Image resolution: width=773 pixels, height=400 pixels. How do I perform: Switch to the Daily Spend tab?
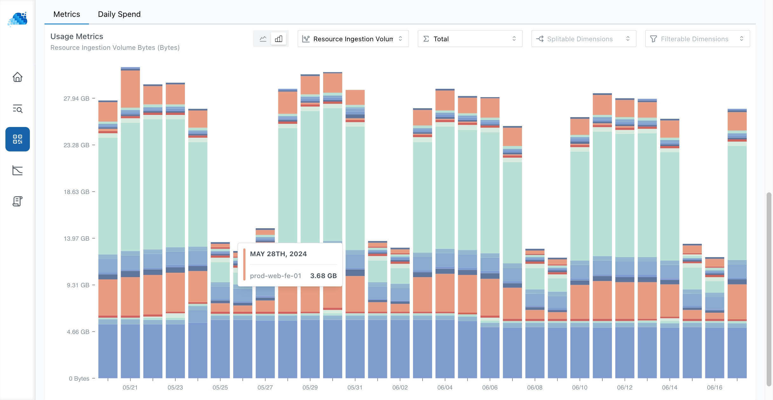119,14
